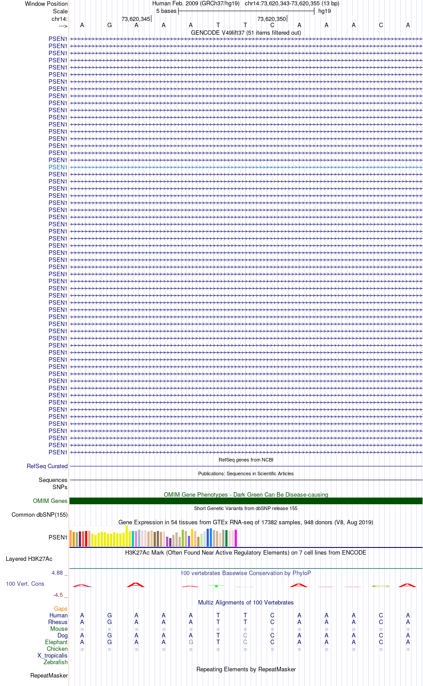Viewport: 423px width, 686px height.
Task: Click the -4.5 PhyloP lower scale value
Action: pos(58,595)
